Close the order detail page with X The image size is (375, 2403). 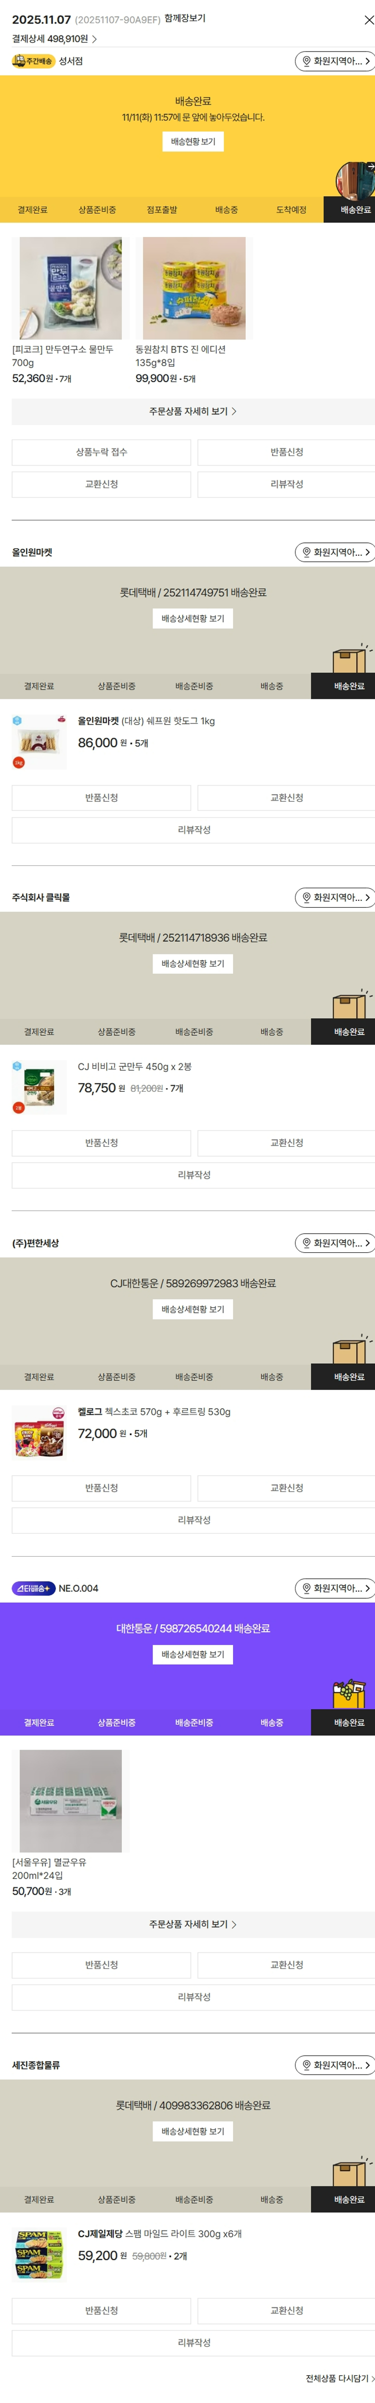(367, 19)
